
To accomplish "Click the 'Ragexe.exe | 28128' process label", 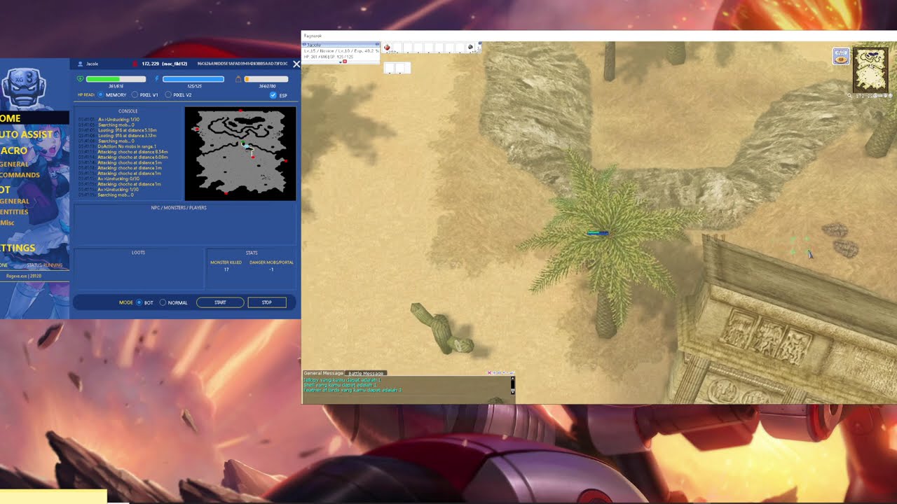I will coord(24,276).
